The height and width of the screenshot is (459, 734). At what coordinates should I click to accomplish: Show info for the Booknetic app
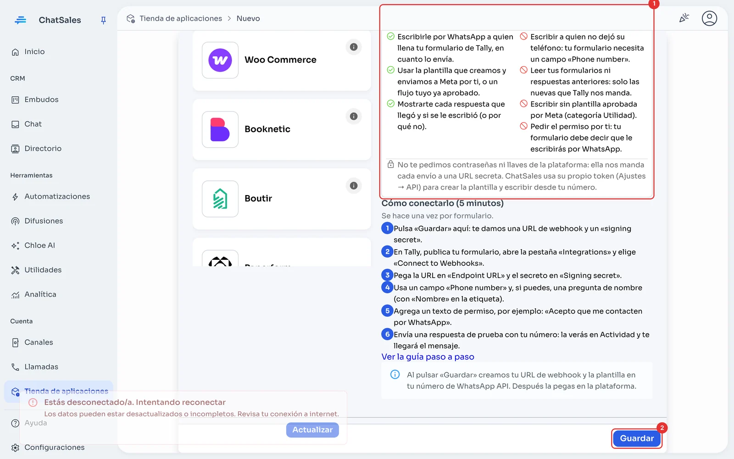[354, 116]
